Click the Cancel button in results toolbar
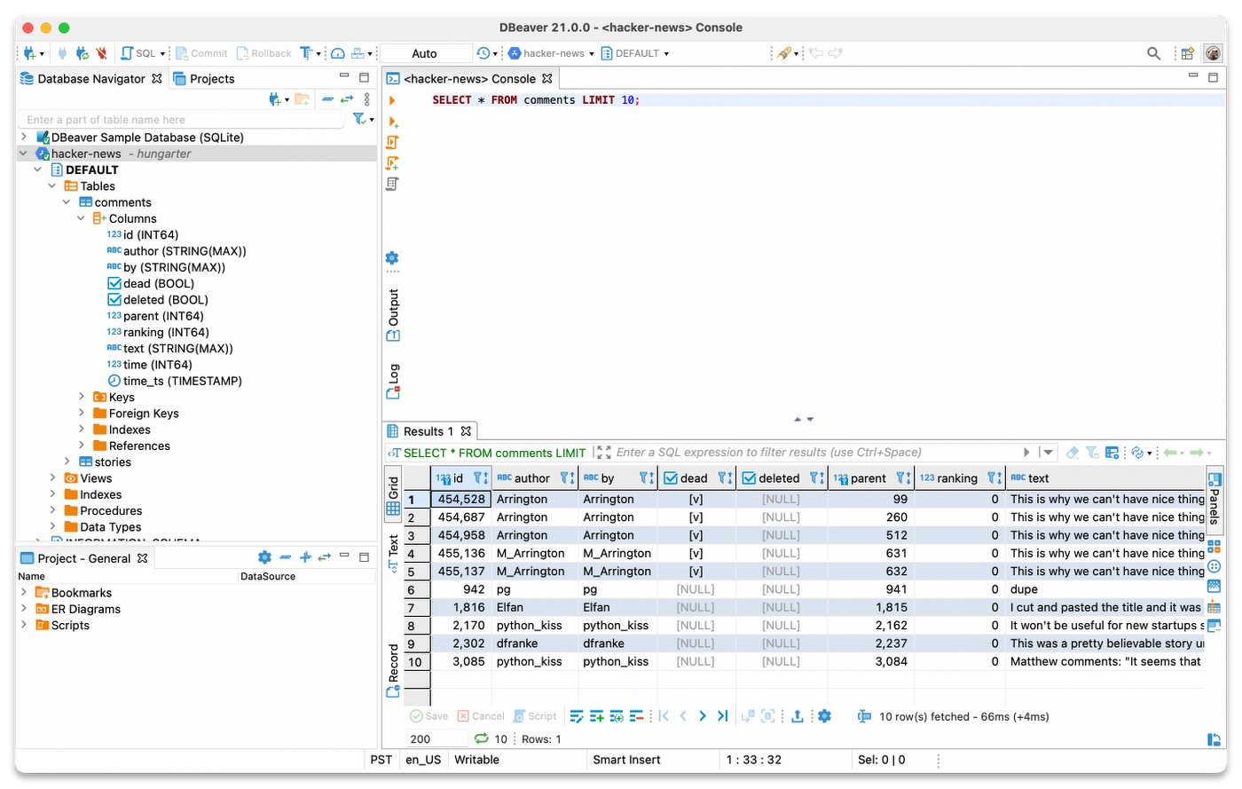This screenshot has height=789, width=1242. 480,716
